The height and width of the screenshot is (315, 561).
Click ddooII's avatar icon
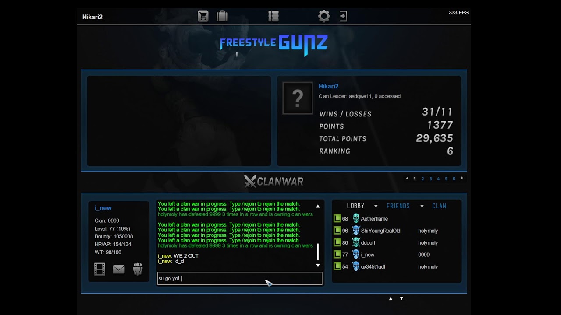point(356,242)
